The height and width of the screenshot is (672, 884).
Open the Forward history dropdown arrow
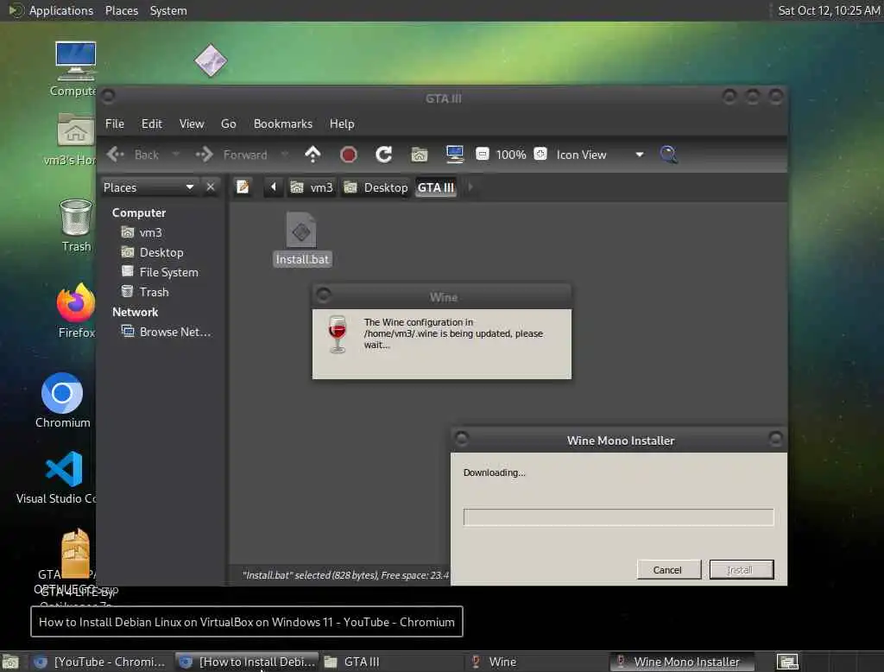pyautogui.click(x=285, y=154)
